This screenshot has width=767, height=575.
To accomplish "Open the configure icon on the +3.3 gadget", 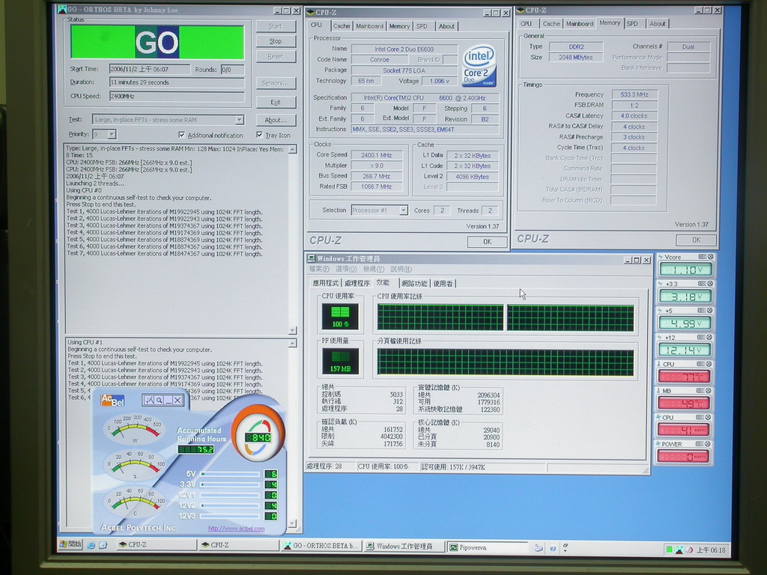I will coord(703,284).
